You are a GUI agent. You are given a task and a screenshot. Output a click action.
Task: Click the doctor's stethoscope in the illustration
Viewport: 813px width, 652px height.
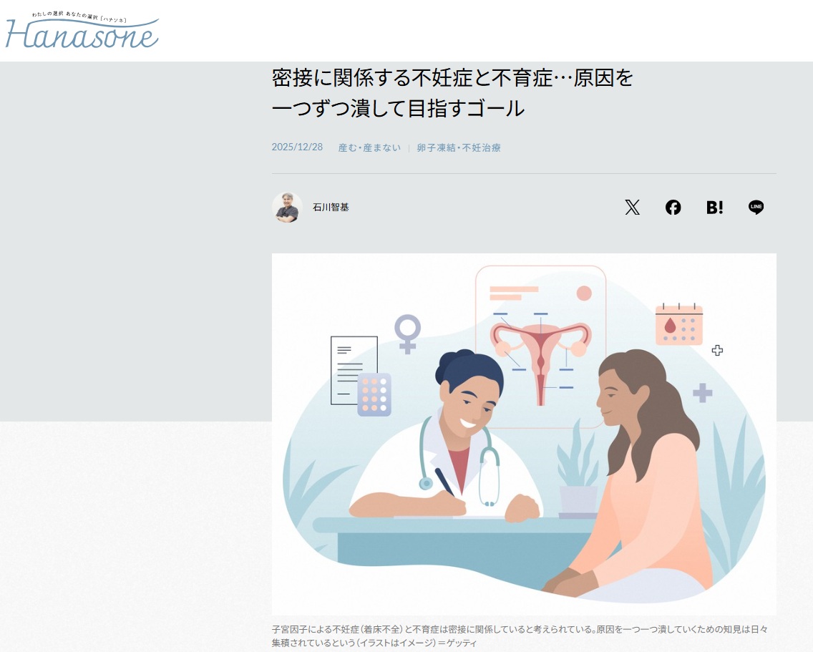point(459,462)
